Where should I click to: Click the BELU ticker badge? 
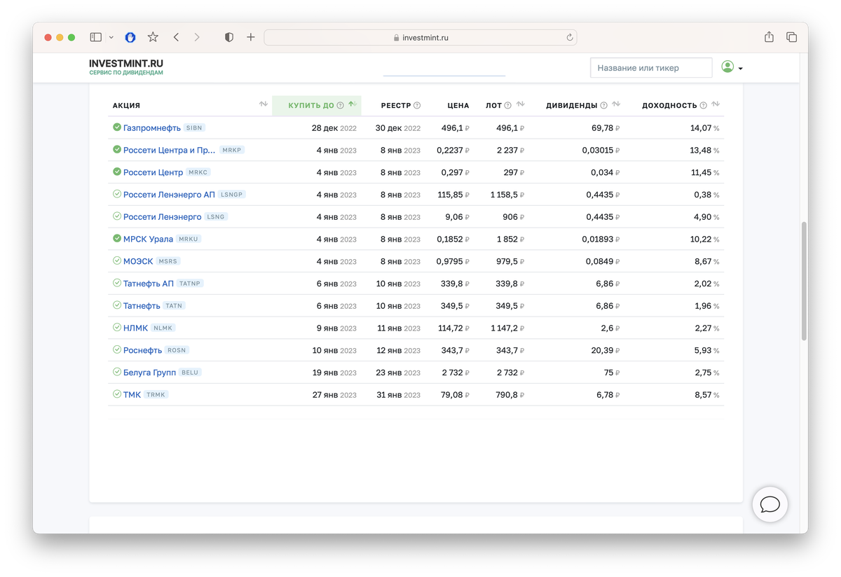pyautogui.click(x=190, y=373)
